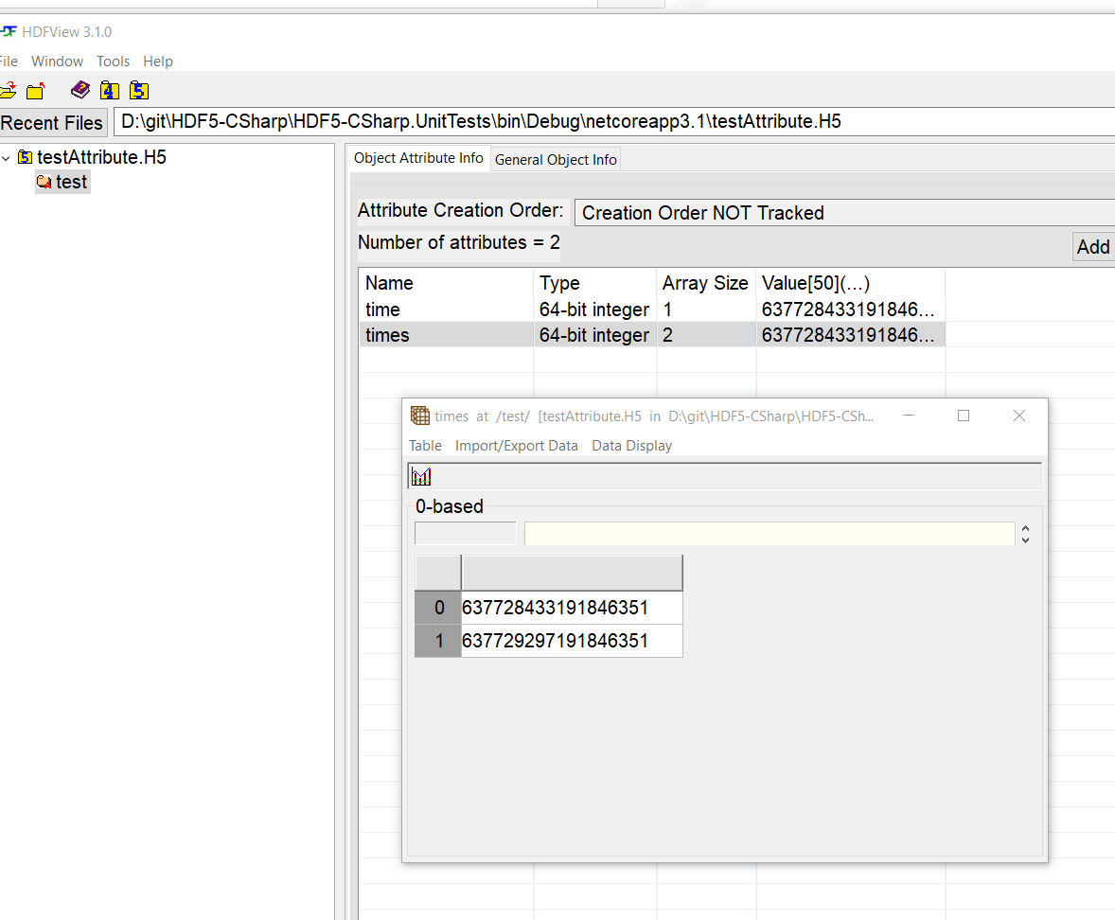Select cell value 637728433191846351
Viewport: 1115px width, 920px height.
[572, 608]
